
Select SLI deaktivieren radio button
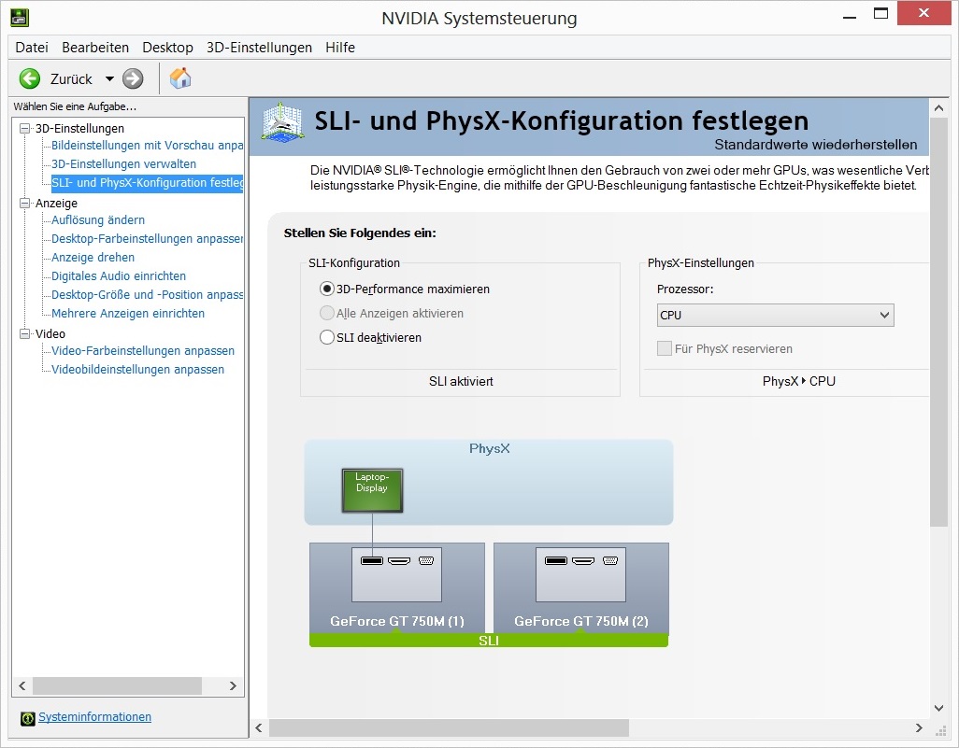tap(327, 337)
